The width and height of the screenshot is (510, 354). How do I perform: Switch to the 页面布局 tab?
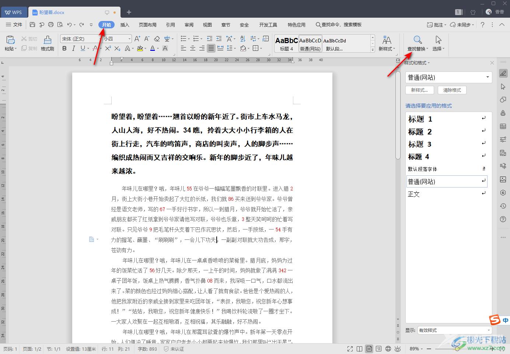148,25
